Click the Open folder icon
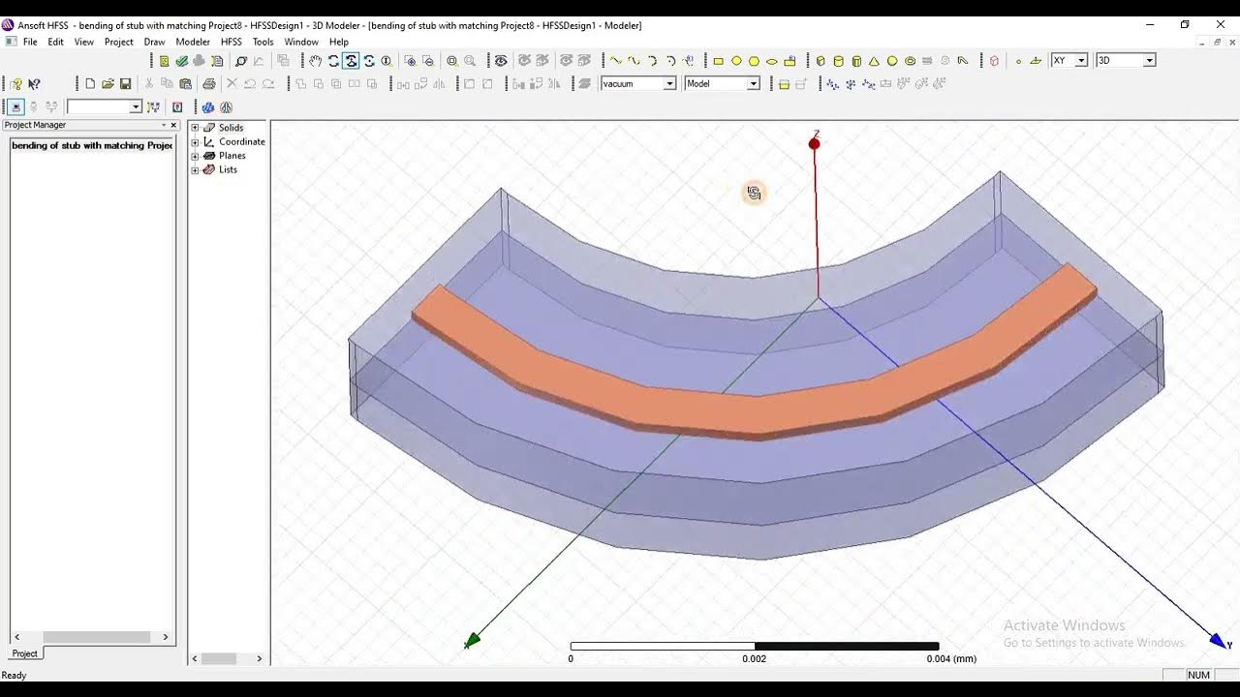Image resolution: width=1240 pixels, height=697 pixels. pyautogui.click(x=108, y=84)
